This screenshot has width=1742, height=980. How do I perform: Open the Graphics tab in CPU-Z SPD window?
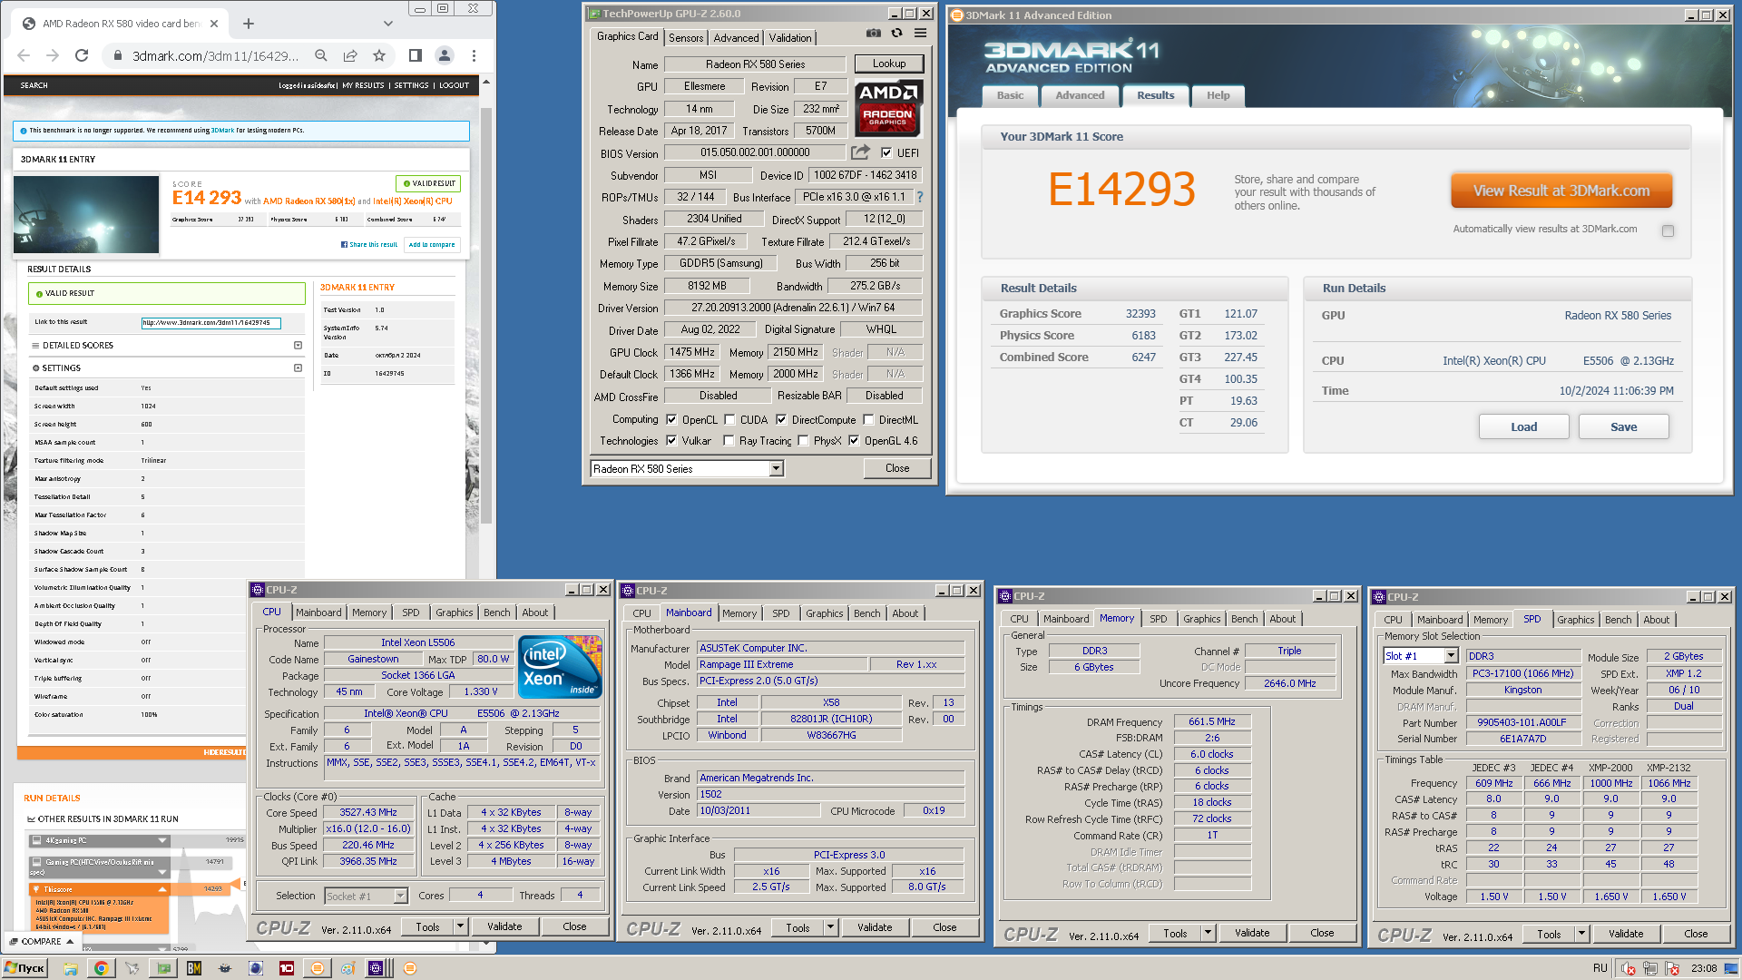tap(1575, 620)
